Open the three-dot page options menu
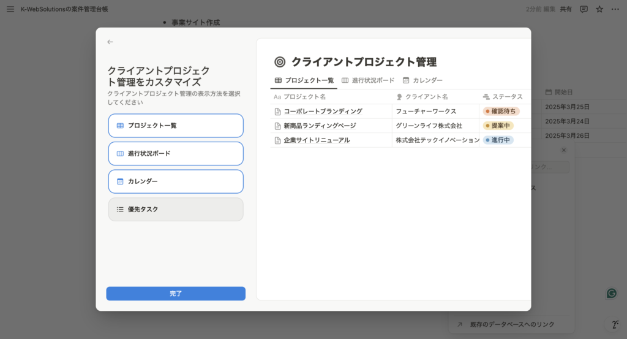Screen dimensions: 627x339 (615, 9)
